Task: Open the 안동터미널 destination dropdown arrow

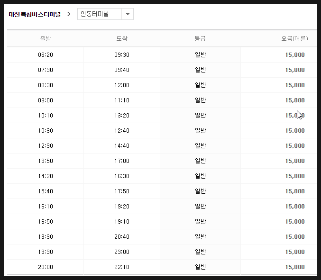Action: pyautogui.click(x=128, y=14)
